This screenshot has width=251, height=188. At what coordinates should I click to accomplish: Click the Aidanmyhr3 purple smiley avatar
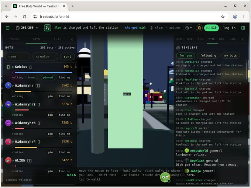click(8, 123)
